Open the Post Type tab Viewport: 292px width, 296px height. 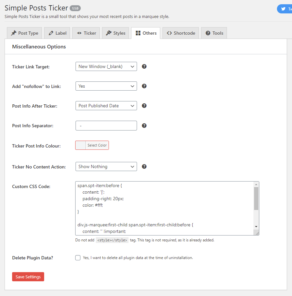24,33
